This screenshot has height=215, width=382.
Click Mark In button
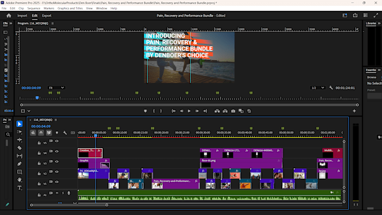click(x=154, y=111)
